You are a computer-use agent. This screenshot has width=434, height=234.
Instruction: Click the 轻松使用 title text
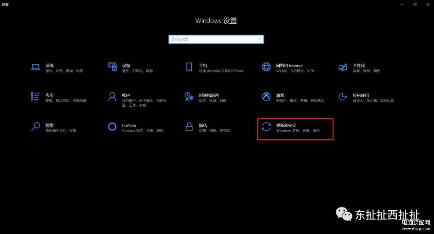(360, 96)
